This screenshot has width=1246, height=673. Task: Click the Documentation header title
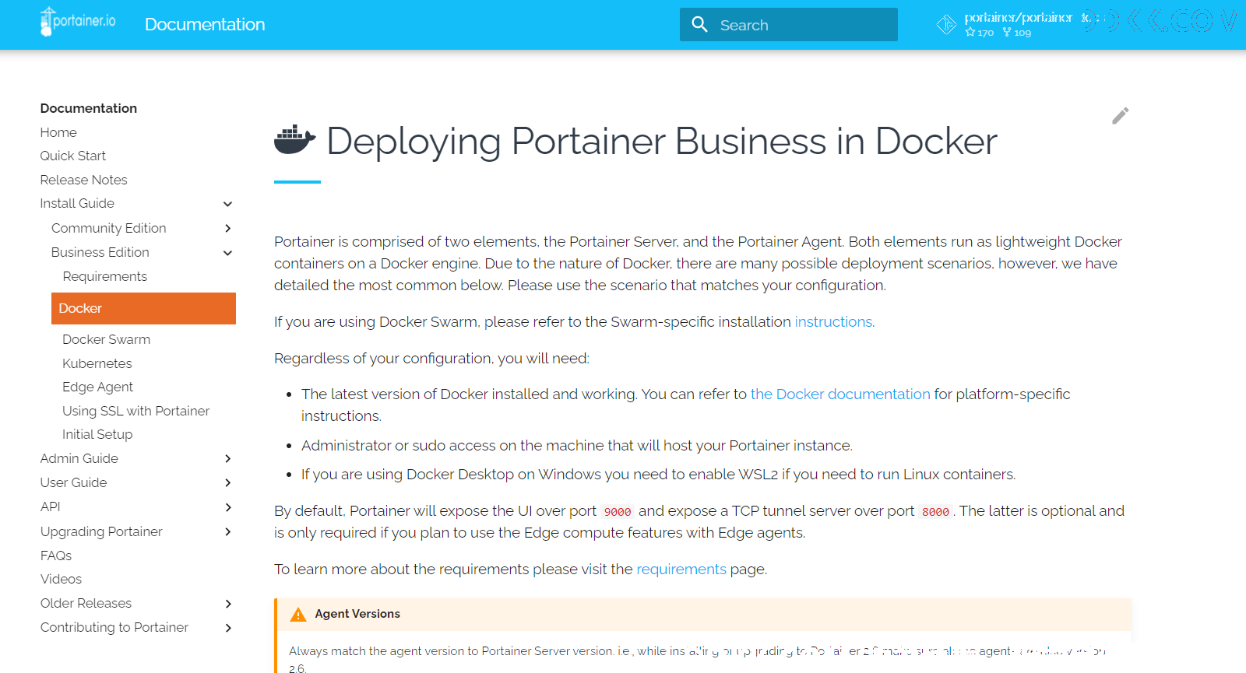pyautogui.click(x=205, y=25)
